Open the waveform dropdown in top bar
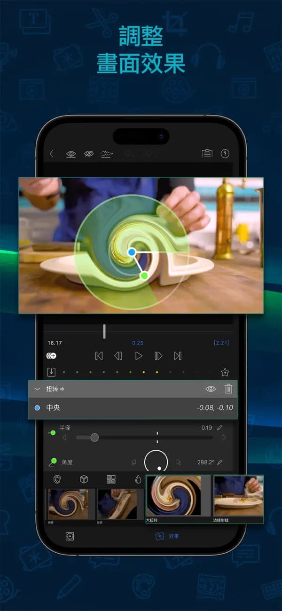The width and height of the screenshot is (282, 611). click(x=107, y=154)
